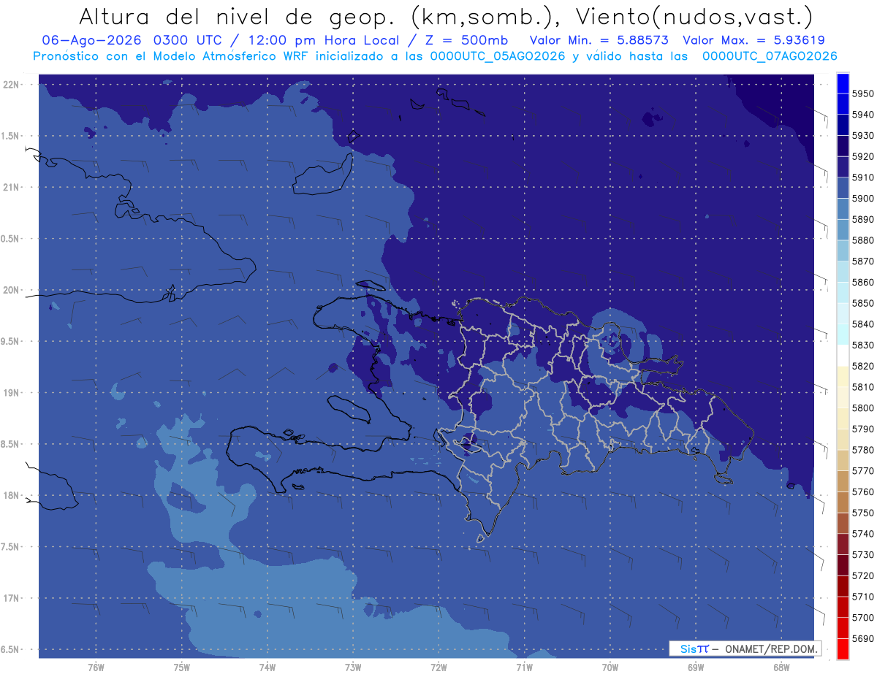Image resolution: width=877 pixels, height=677 pixels.
Task: Click legend color band between 5720 and 5730
Action: click(x=843, y=565)
